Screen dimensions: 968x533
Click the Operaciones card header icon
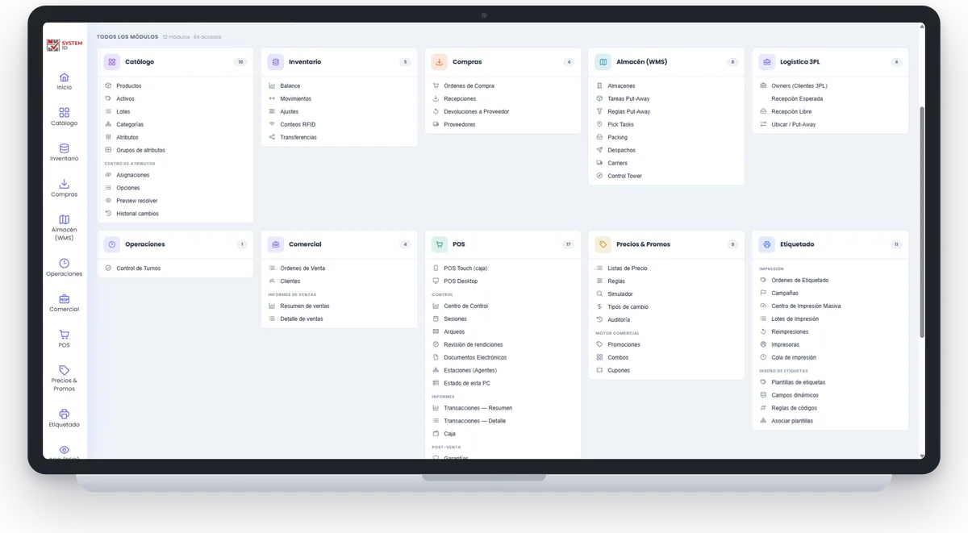coord(111,244)
